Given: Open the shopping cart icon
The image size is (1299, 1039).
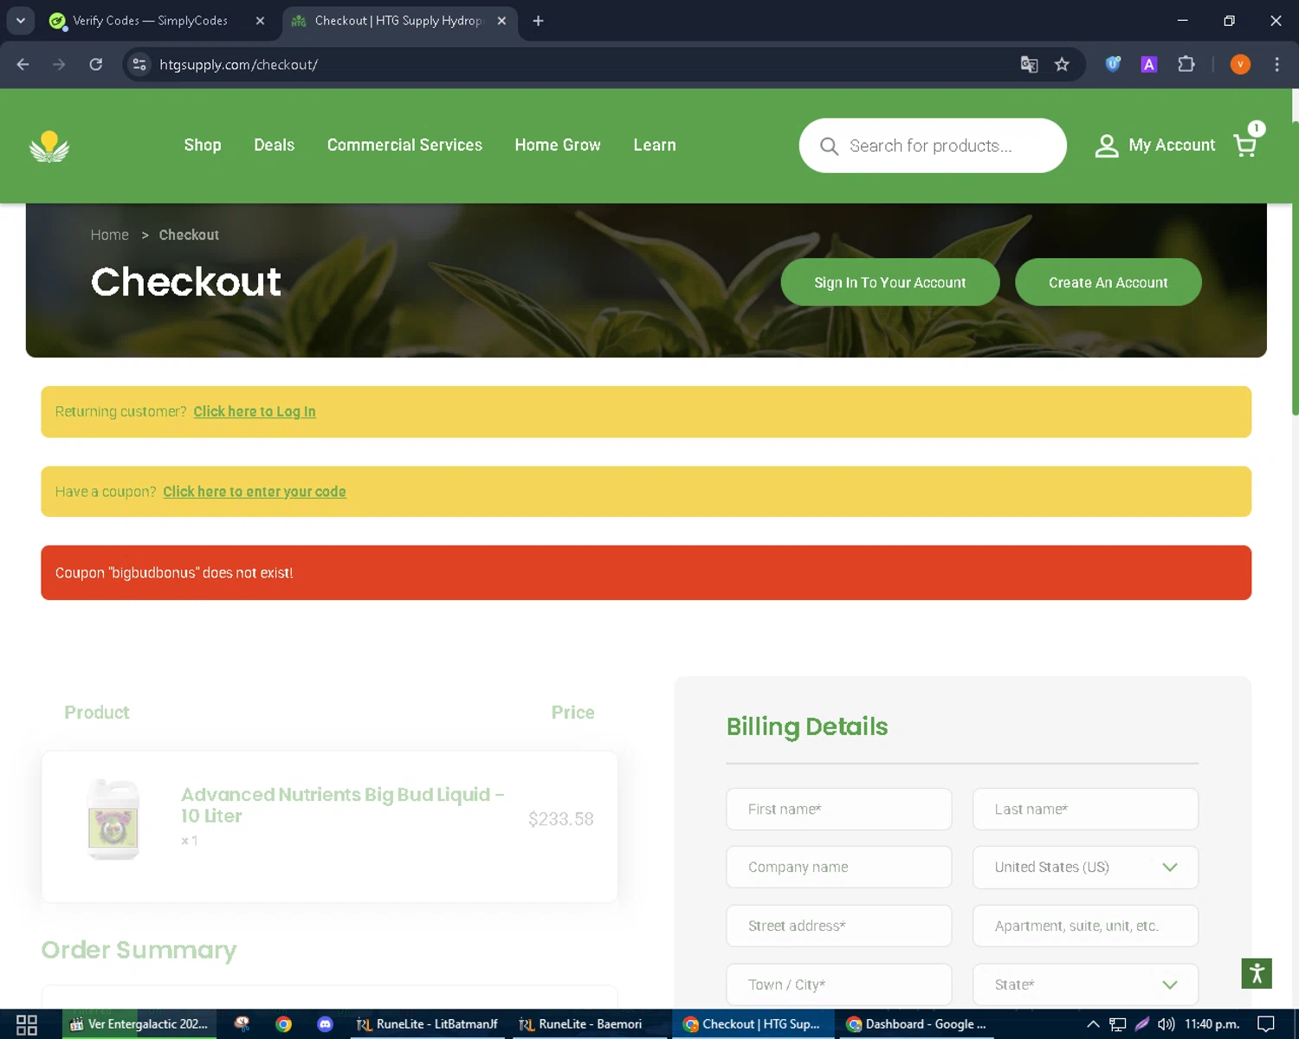Looking at the screenshot, I should point(1245,145).
